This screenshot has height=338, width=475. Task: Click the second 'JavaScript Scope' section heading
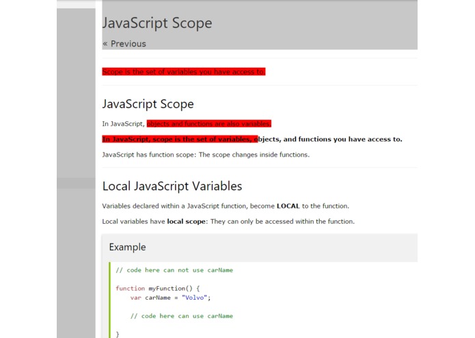point(148,104)
